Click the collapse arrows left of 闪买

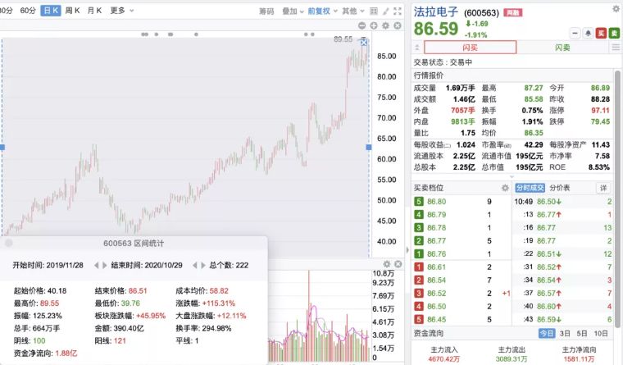pos(416,48)
